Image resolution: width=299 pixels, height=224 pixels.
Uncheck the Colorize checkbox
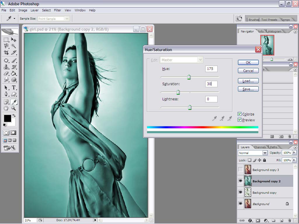(239, 114)
